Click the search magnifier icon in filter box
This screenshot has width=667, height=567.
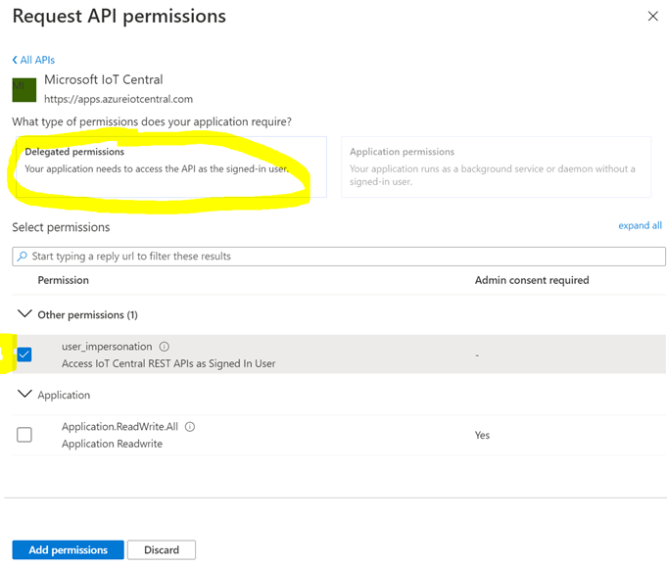coord(22,256)
